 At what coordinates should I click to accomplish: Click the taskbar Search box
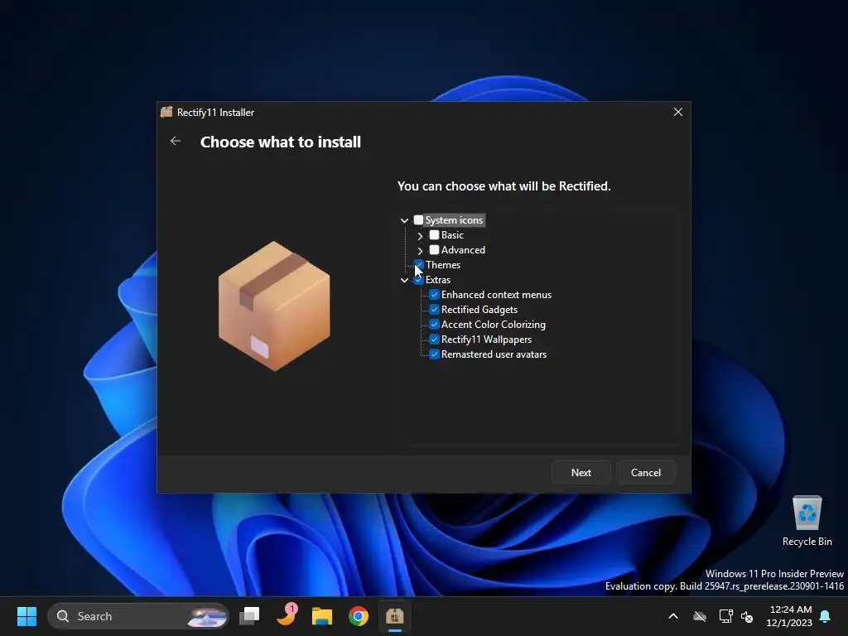138,616
